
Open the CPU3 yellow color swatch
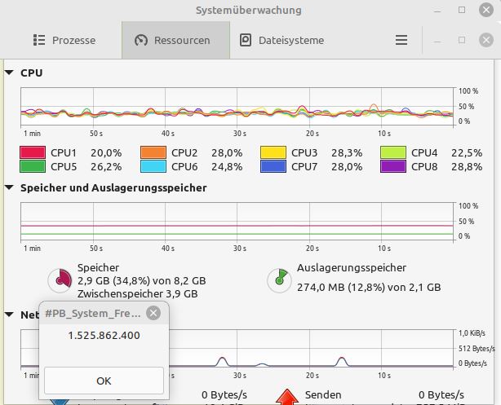273,152
